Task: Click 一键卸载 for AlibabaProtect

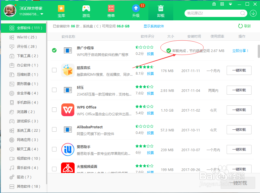Action: (x=239, y=130)
